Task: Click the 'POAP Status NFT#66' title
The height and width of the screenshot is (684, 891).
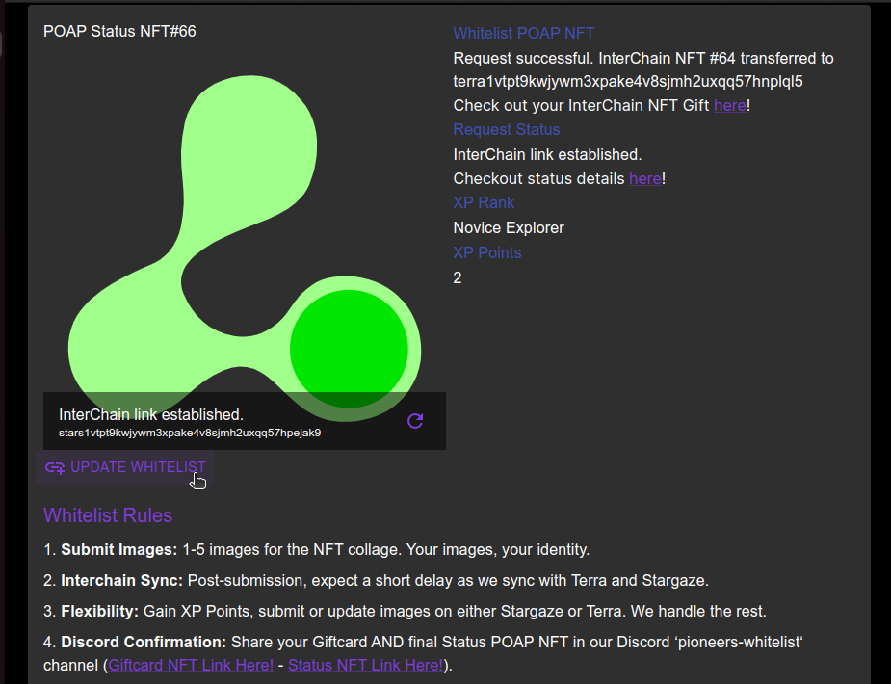Action: pos(119,31)
